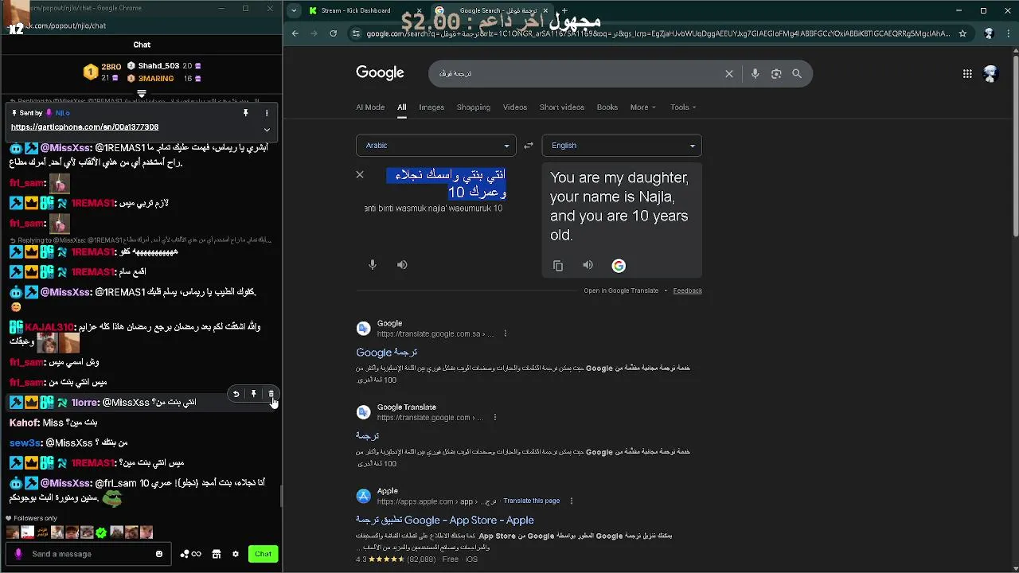Unpin the pinned garticphone message
The height and width of the screenshot is (573, 1019).
pos(246,113)
